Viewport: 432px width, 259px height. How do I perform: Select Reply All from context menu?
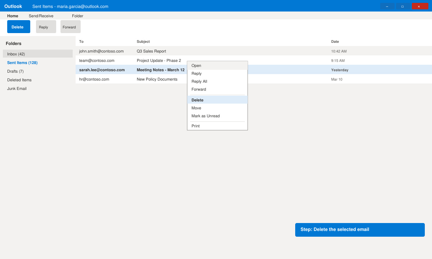click(x=217, y=81)
